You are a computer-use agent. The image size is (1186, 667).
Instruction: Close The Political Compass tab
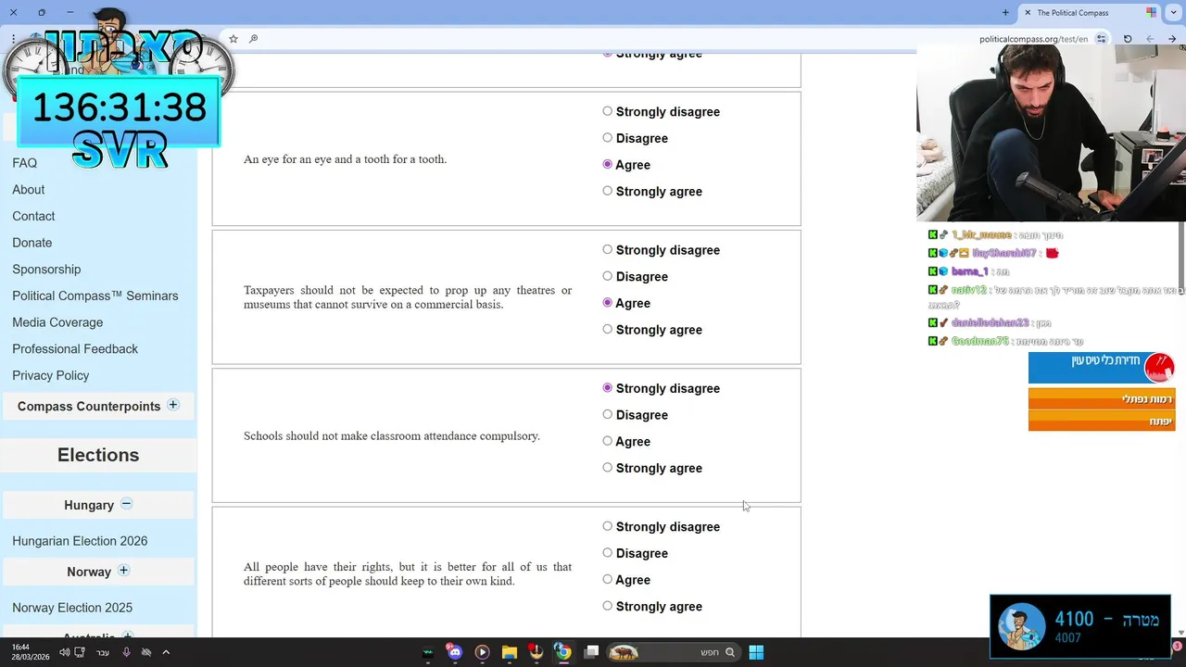click(x=1028, y=12)
